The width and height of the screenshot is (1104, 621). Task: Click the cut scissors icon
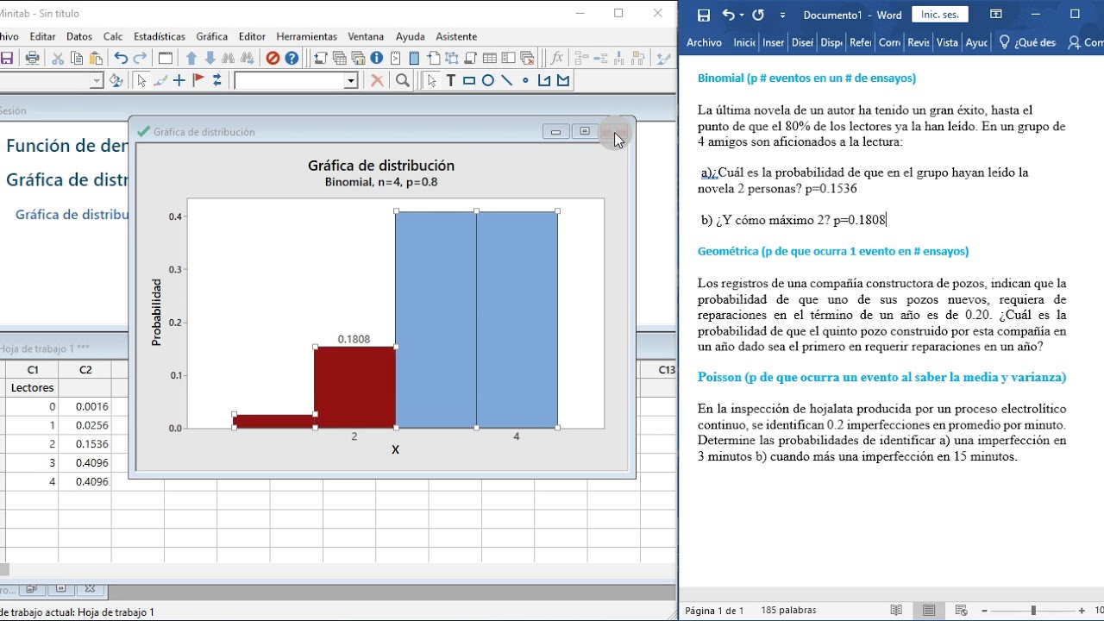click(x=58, y=58)
